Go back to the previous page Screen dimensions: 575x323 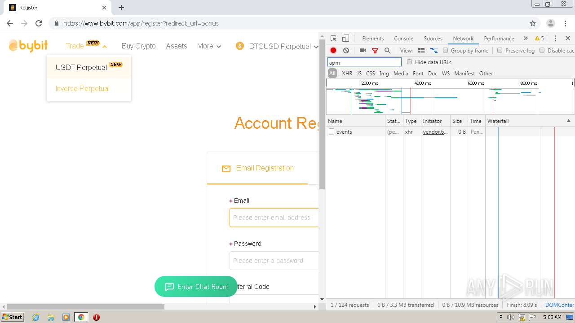click(10, 23)
